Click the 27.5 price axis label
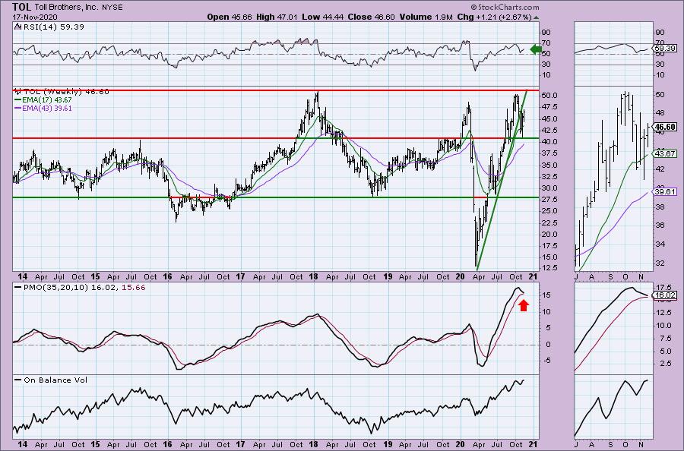 [x=549, y=200]
